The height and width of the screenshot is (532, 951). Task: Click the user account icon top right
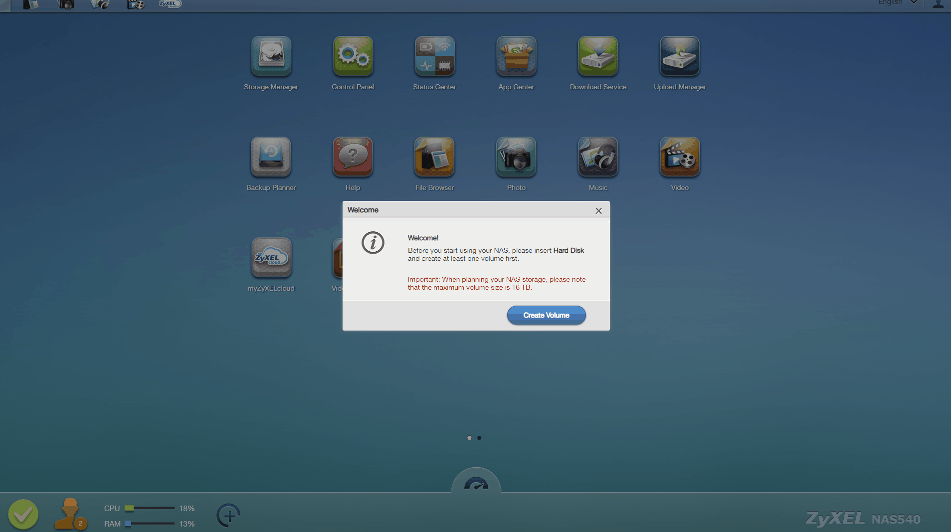[938, 4]
